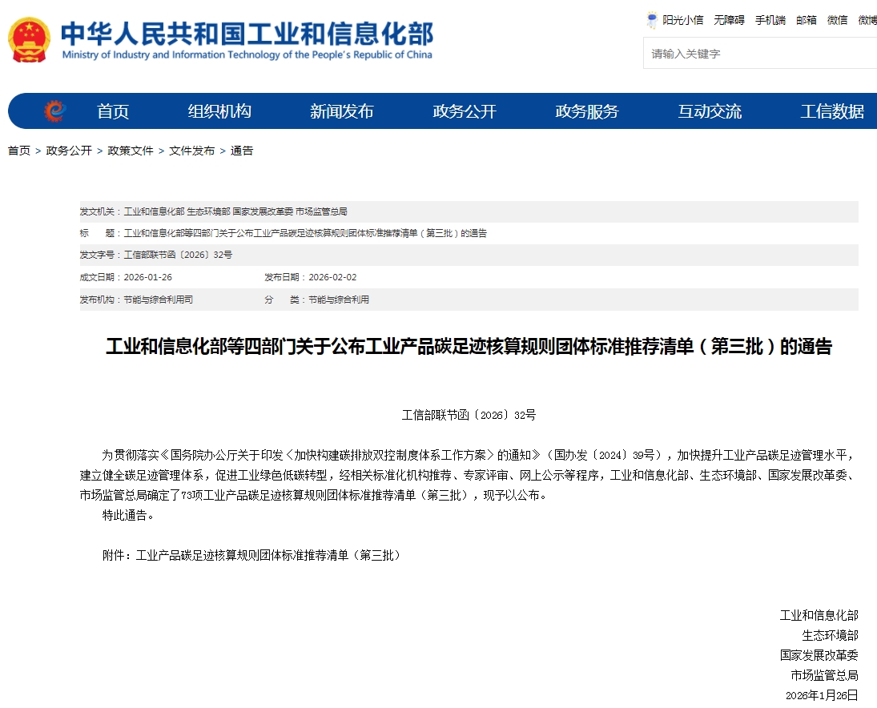Viewport: 877px width, 708px height.
Task: Open the 组织机构 navigation menu
Action: tap(219, 111)
